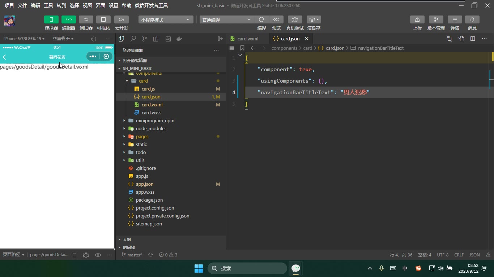Open the 热重载 hot reload dropdown
This screenshot has width=494, height=277.
click(63, 39)
